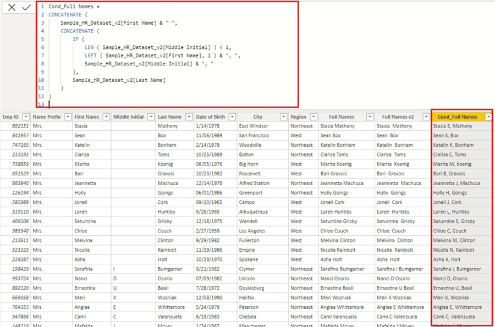Open the Cond_Full Names column dropdown
This screenshot has height=327, width=495.
coord(488,117)
